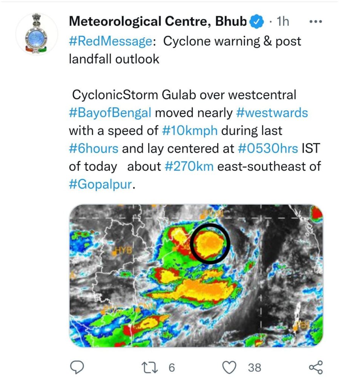This screenshot has height=386, width=339.
Task: View the blue verified badge
Action: point(256,21)
